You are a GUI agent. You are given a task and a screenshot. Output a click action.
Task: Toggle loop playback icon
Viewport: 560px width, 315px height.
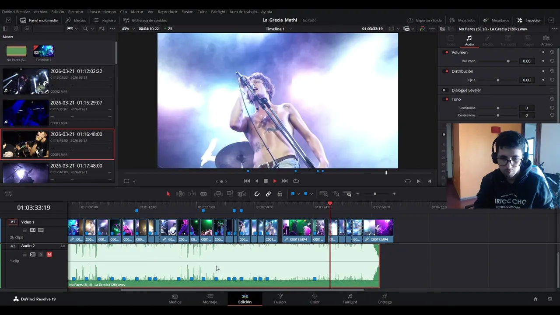pyautogui.click(x=296, y=181)
